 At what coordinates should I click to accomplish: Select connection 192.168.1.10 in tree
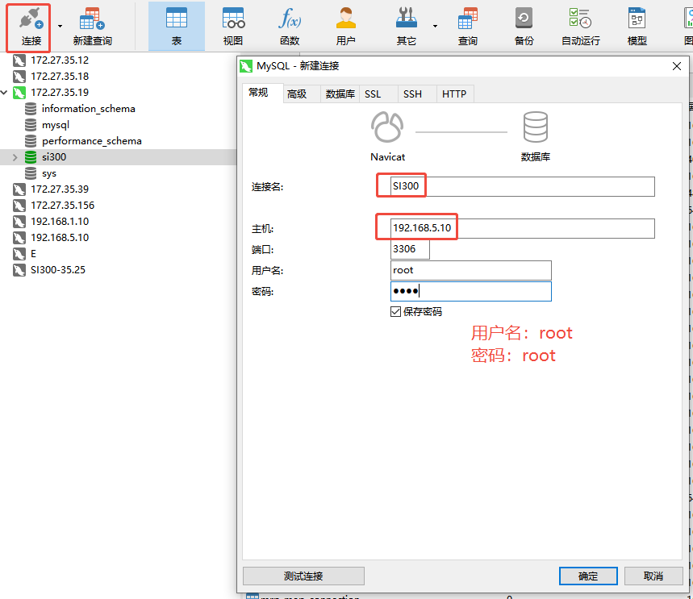coord(60,222)
